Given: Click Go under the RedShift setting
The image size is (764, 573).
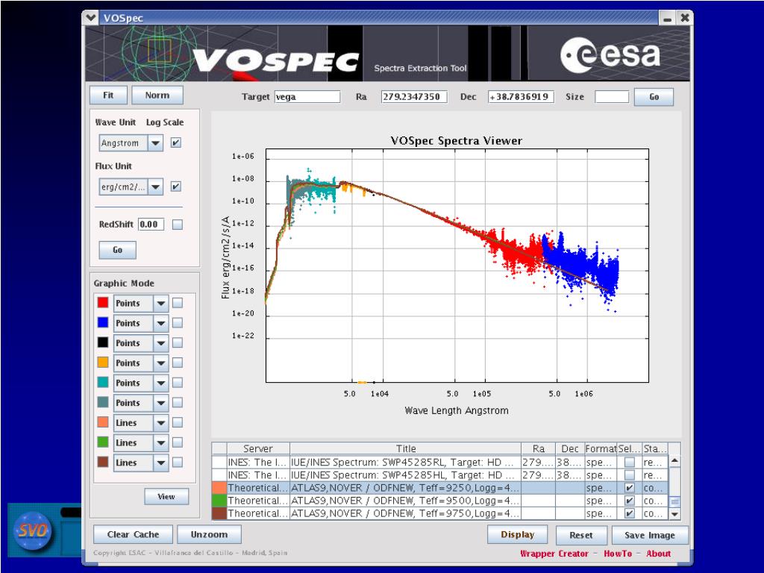Looking at the screenshot, I should coord(117,250).
